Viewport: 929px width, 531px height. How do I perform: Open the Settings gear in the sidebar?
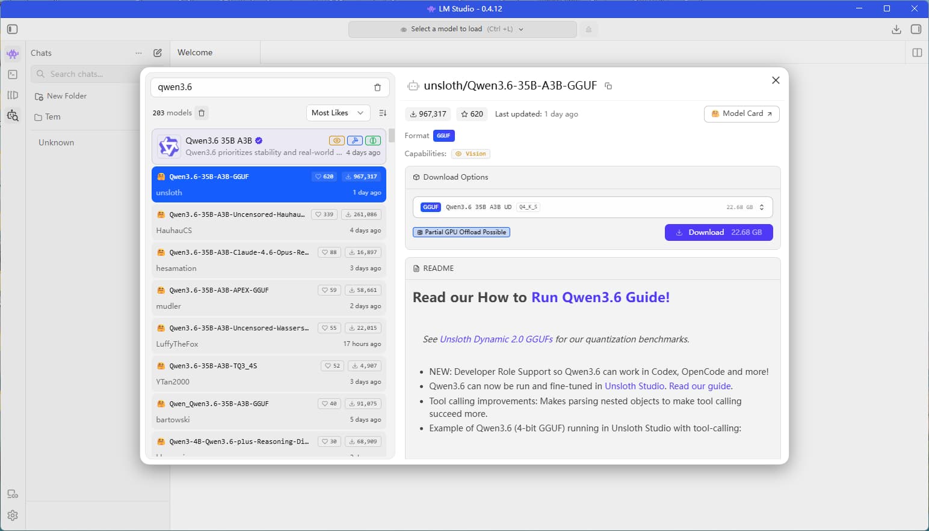(13, 515)
